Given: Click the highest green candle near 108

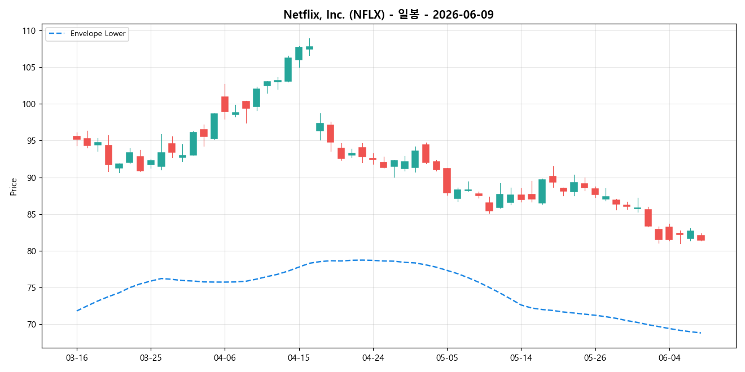Looking at the screenshot, I should pos(309,48).
